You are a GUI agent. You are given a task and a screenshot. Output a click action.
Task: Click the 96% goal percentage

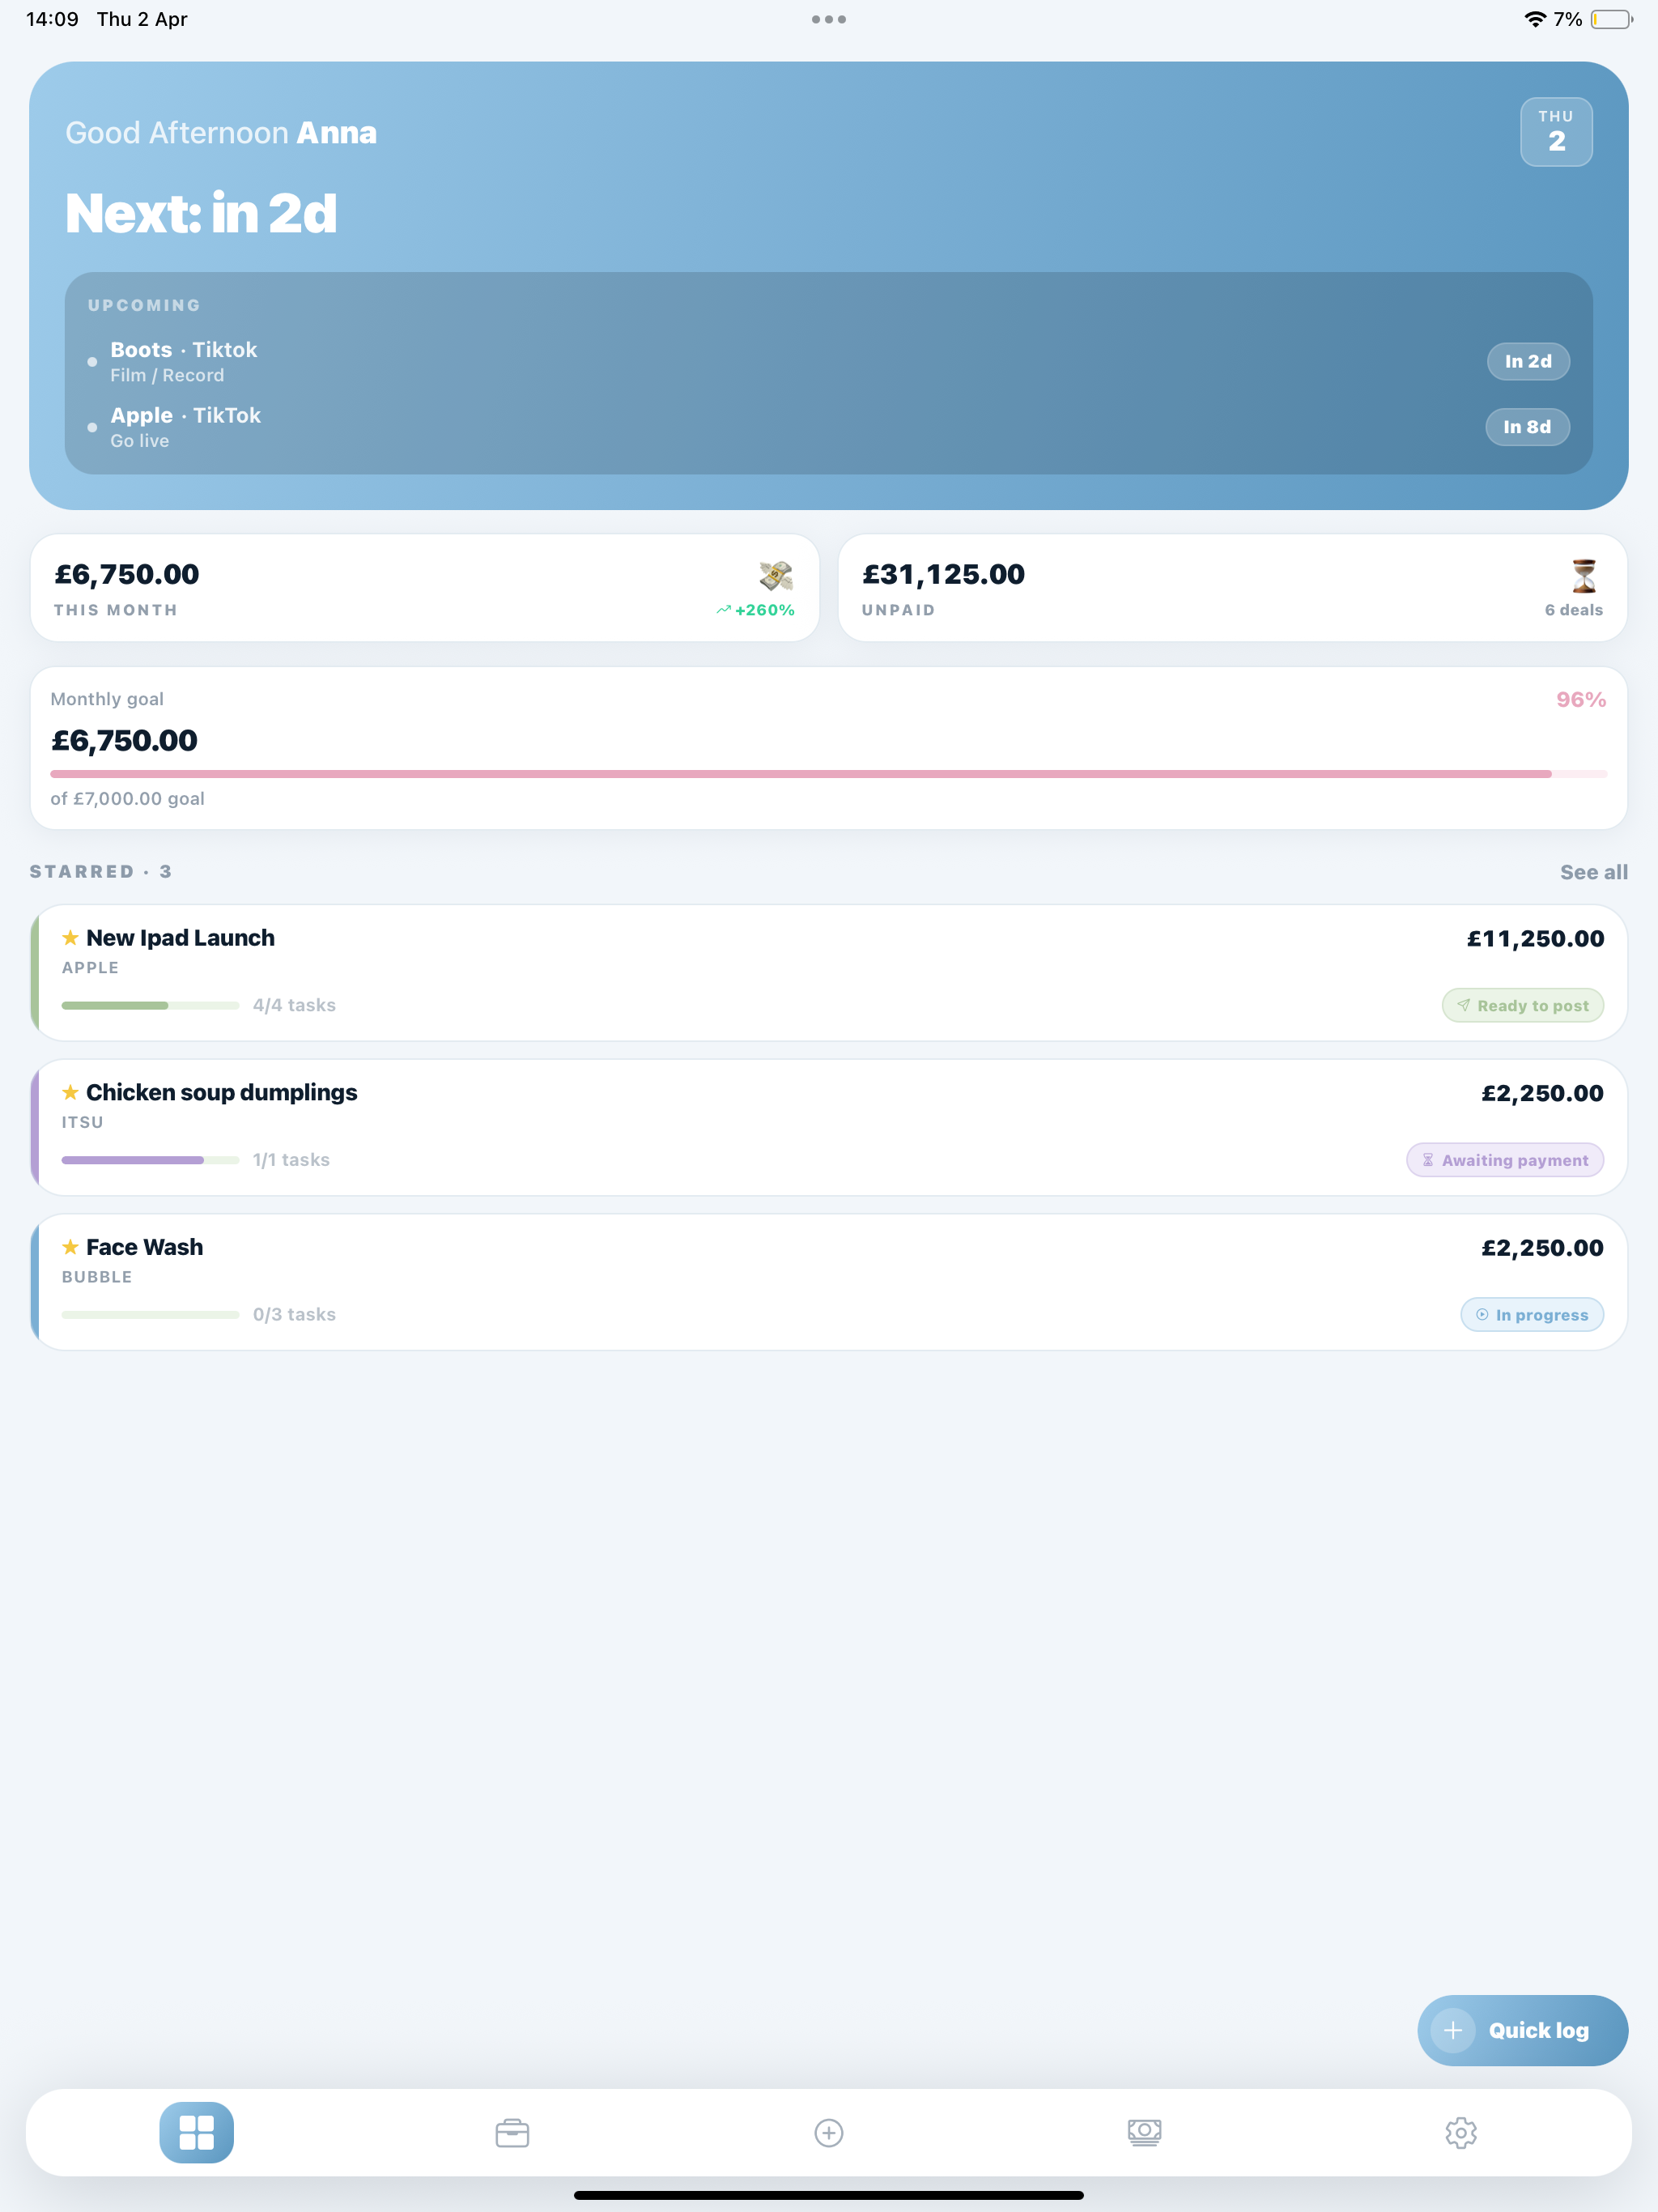coord(1580,699)
